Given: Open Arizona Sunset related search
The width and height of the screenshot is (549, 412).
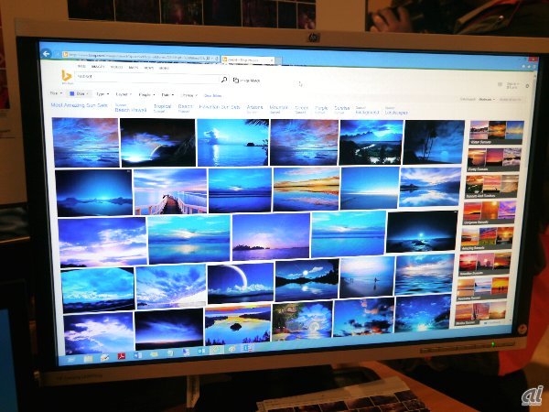Looking at the screenshot, I should [254, 109].
